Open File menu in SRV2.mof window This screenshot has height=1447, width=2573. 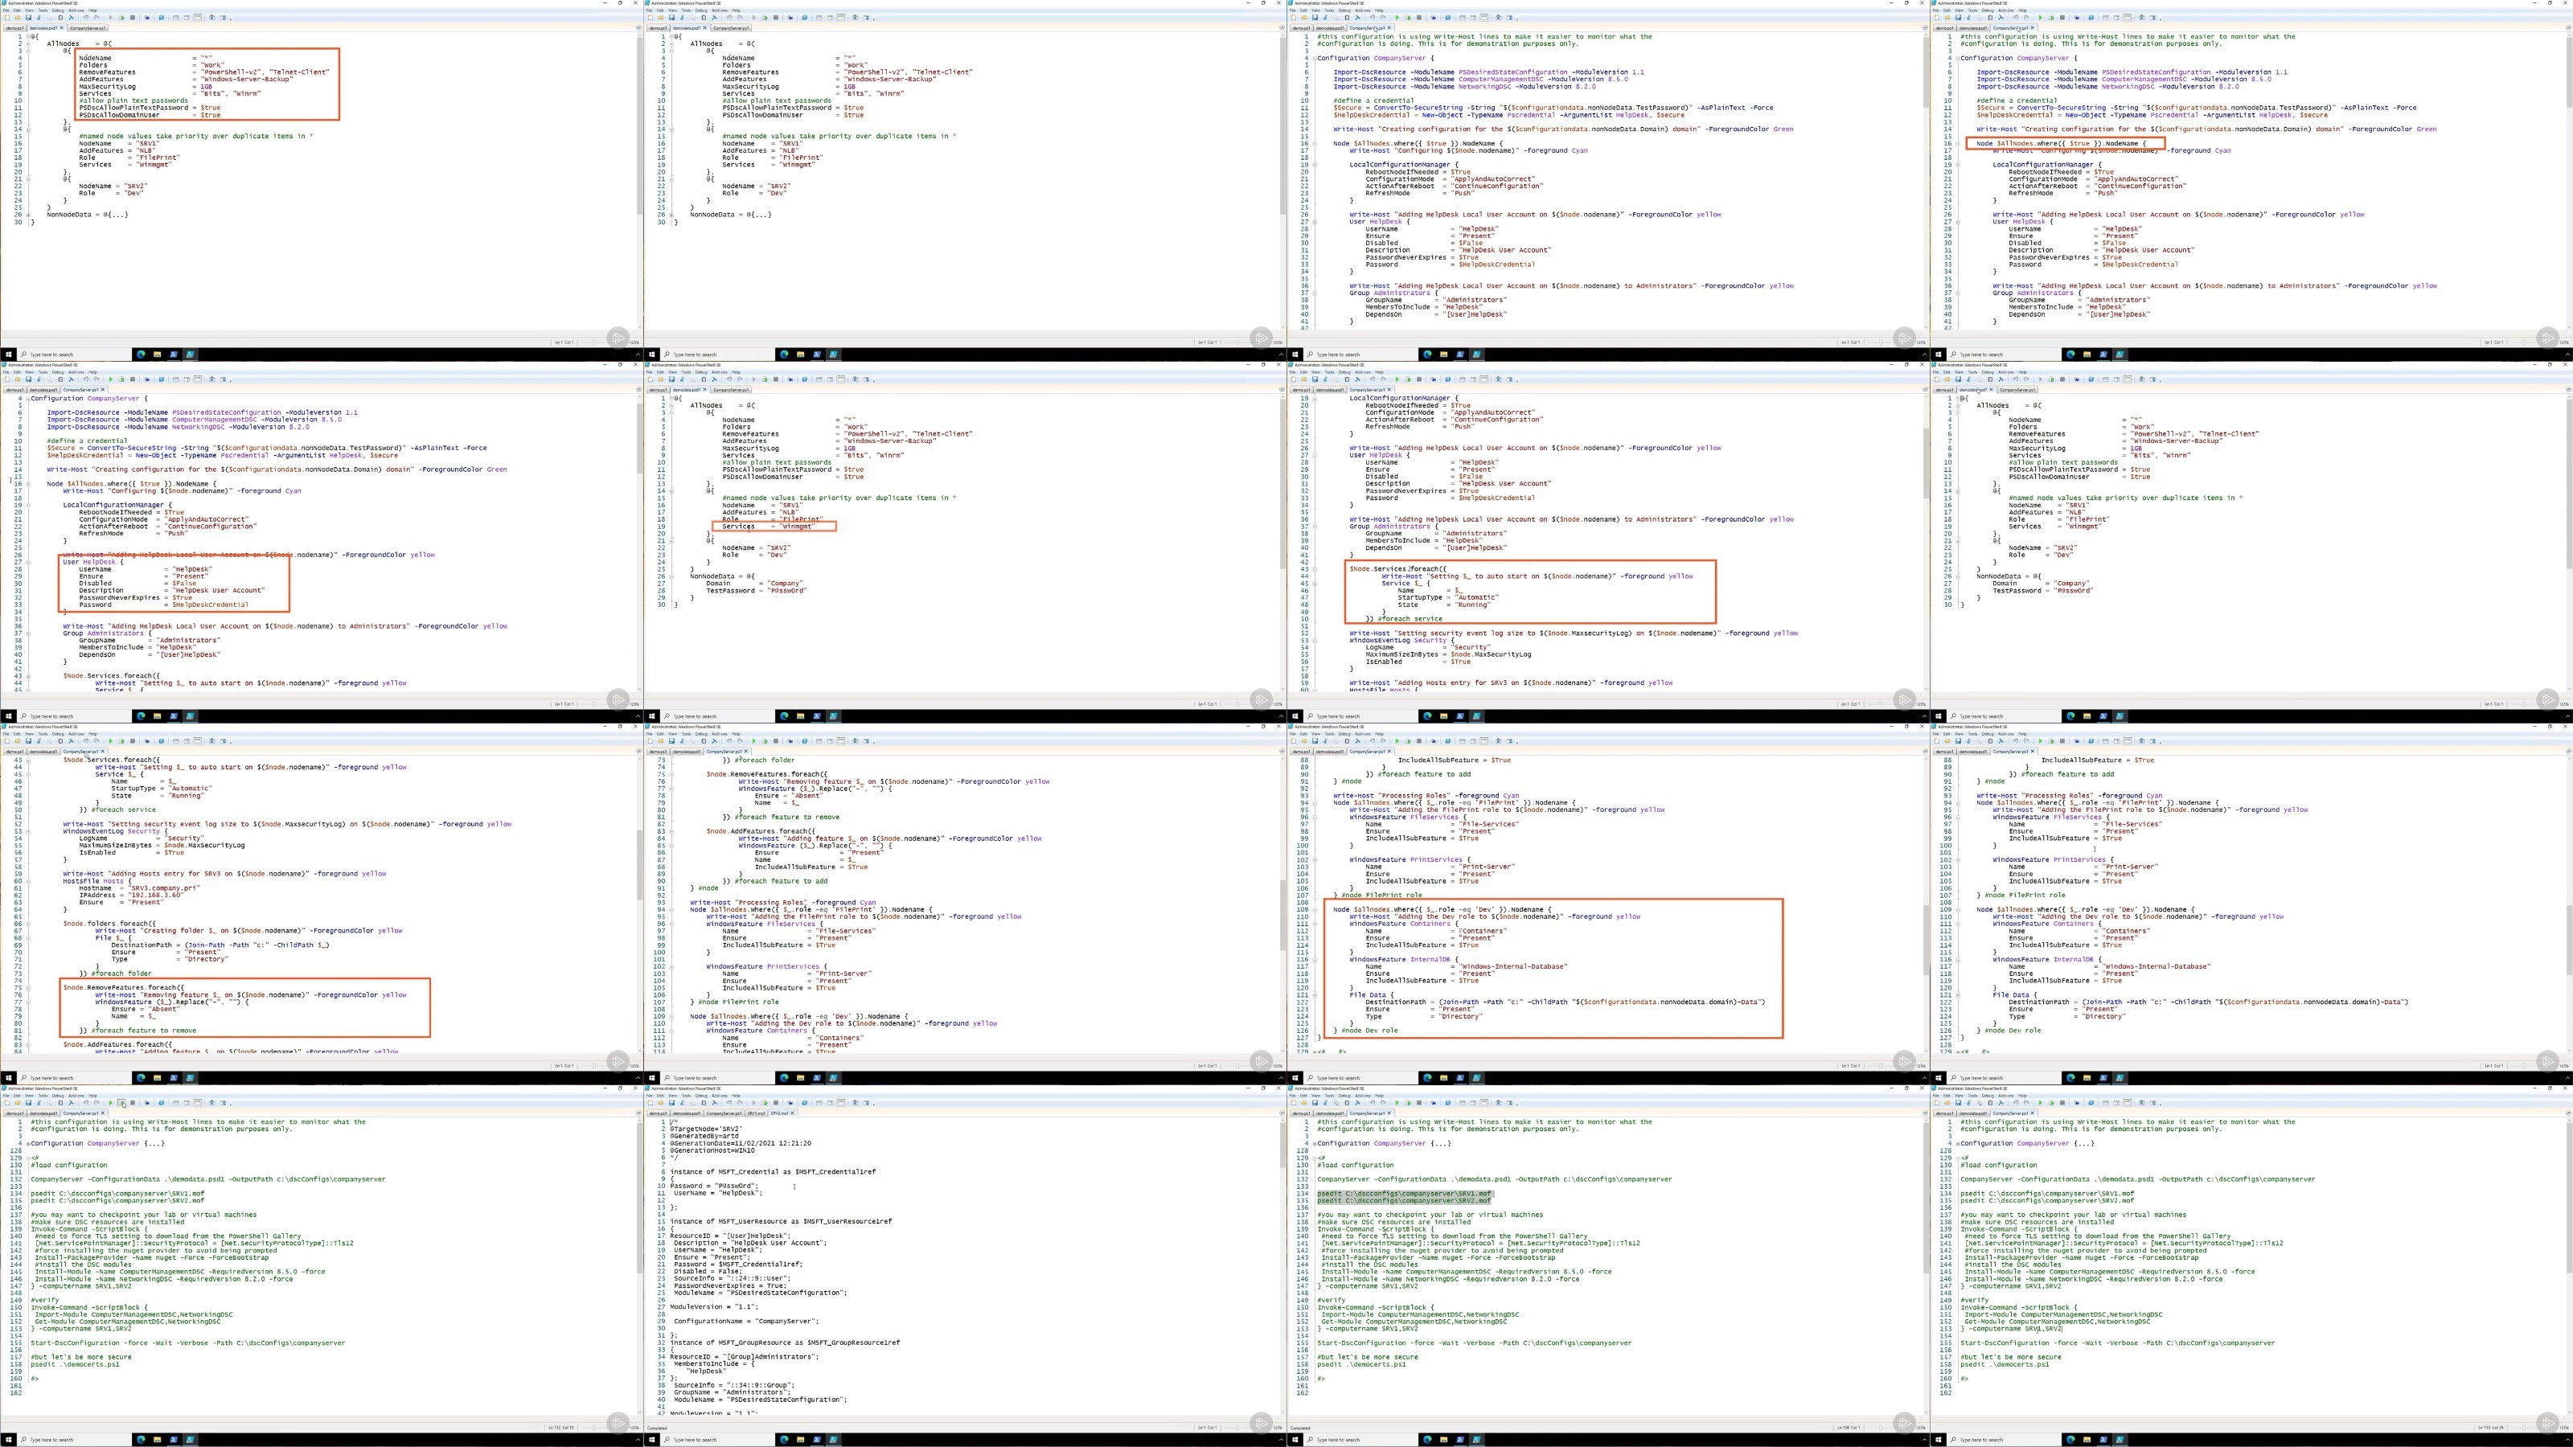(x=650, y=1096)
